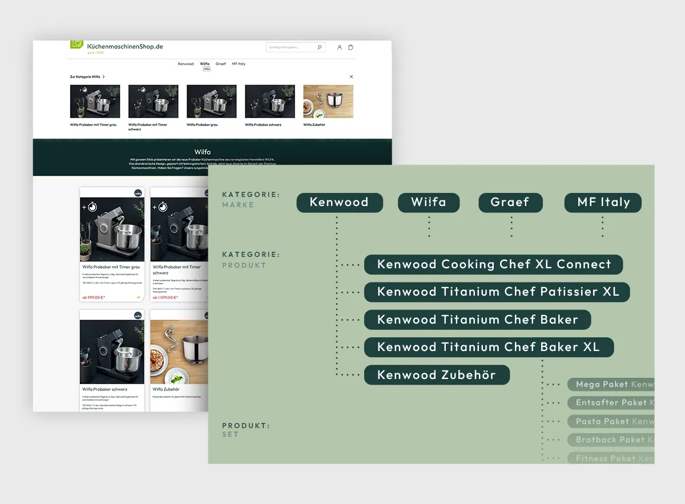This screenshot has height=504, width=685.
Task: Select the Wilfa brand pill in diagram
Action: (429, 203)
